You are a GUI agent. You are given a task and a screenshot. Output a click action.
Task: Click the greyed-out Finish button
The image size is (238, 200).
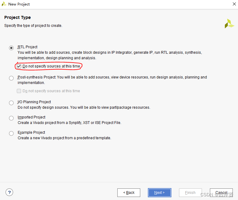pos(190,193)
